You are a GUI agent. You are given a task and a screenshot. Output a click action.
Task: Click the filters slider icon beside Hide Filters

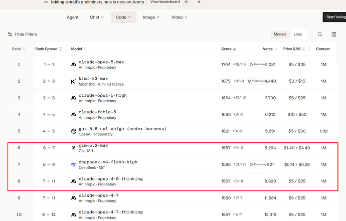point(10,34)
